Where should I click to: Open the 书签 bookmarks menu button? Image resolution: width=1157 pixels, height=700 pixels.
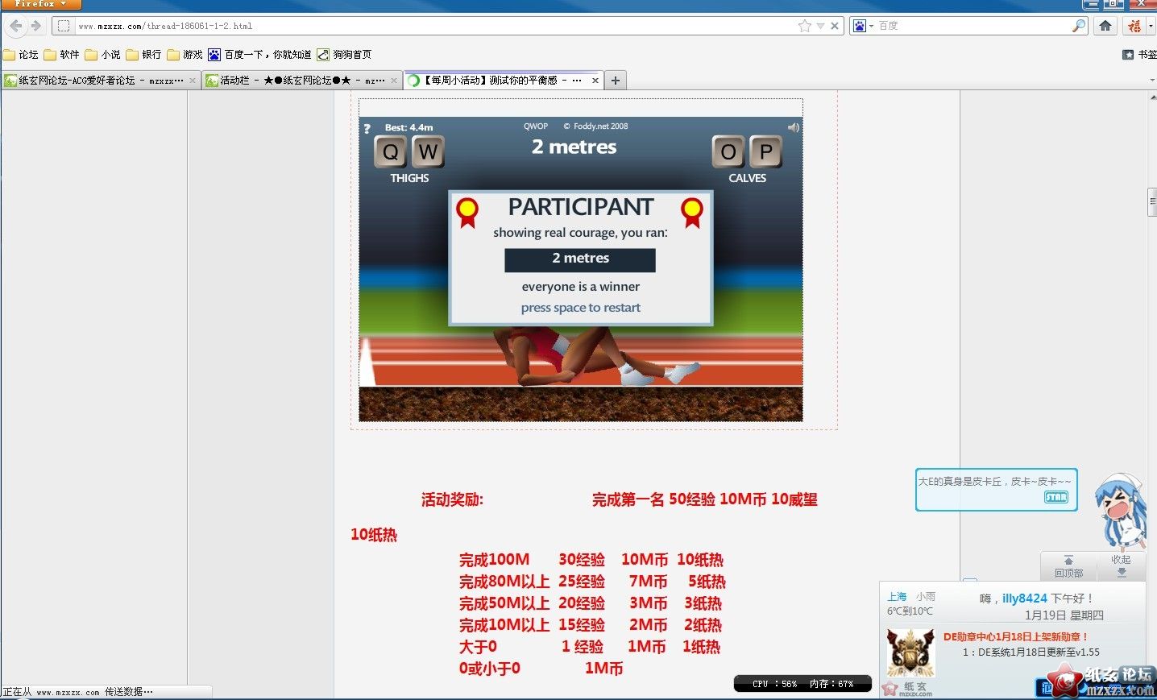1139,55
